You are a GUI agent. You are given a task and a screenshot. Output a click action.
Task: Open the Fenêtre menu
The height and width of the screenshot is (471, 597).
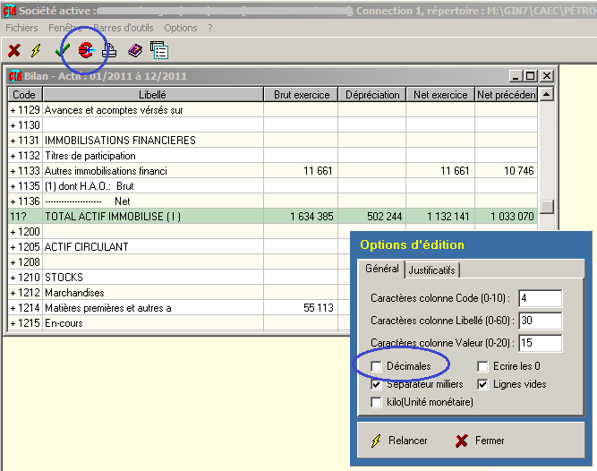click(x=65, y=28)
